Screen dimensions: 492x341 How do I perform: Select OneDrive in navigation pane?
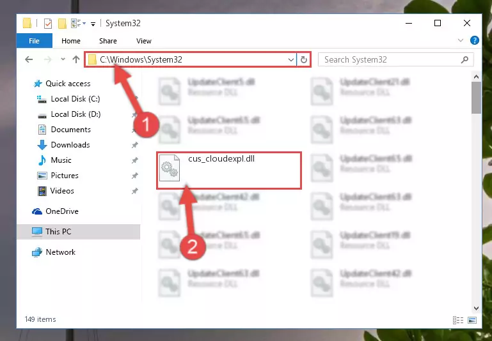pyautogui.click(x=62, y=211)
